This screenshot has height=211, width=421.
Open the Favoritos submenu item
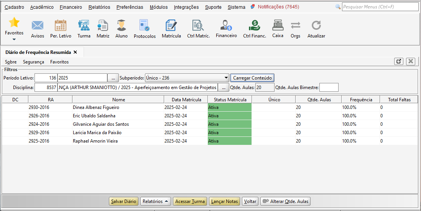[59, 62]
